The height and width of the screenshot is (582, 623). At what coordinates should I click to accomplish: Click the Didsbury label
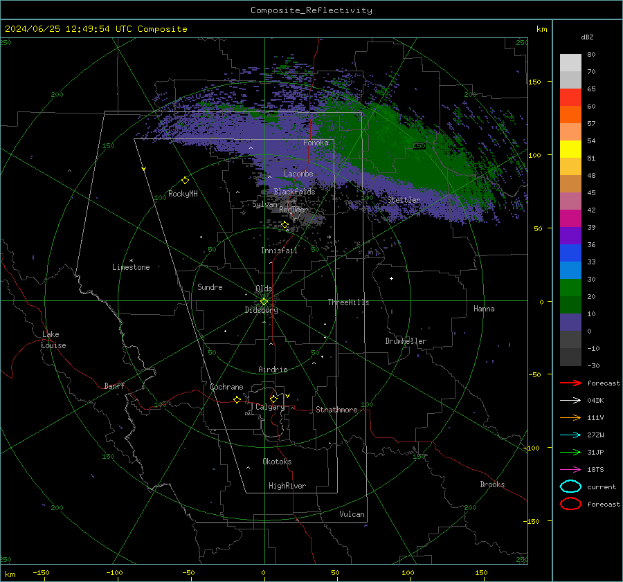tap(261, 310)
